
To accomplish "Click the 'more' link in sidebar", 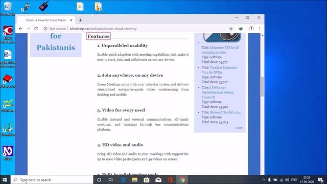I will tap(239, 127).
